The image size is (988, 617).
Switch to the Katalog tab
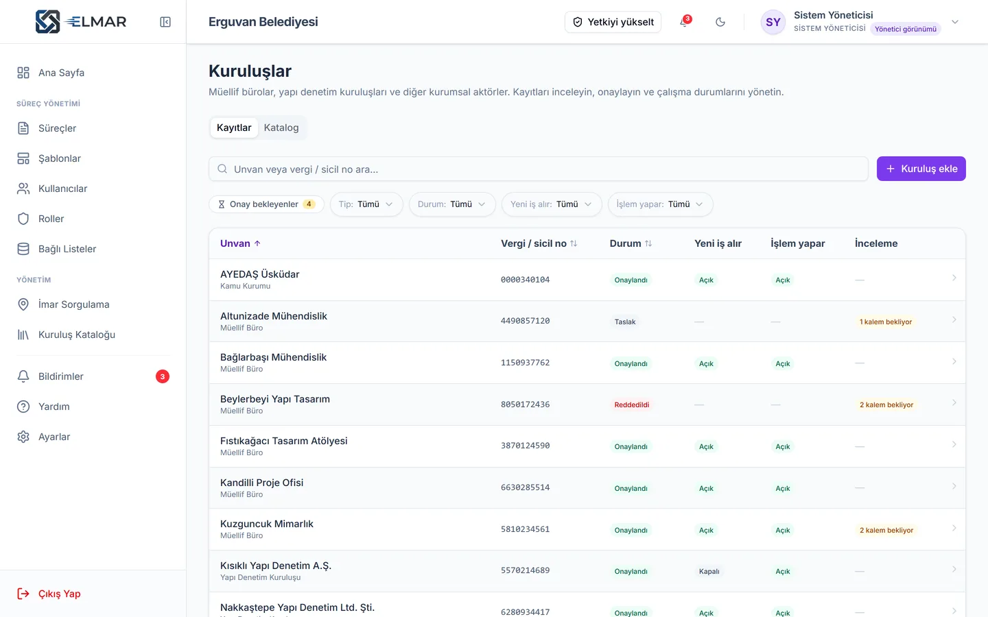281,128
